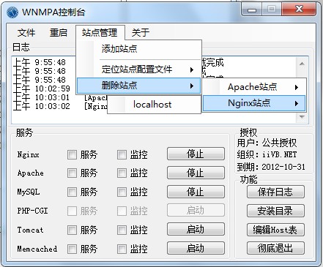The height and width of the screenshot is (267, 323).
Task: Click arrow beside Apache站点
Action: 297,87
